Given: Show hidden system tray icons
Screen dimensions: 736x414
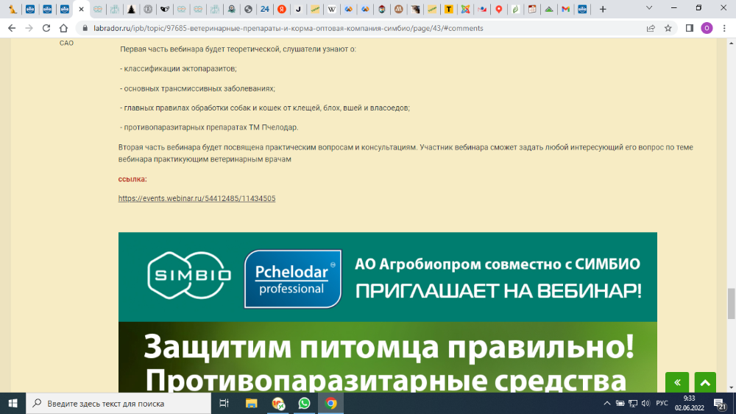Looking at the screenshot, I should click(x=607, y=403).
